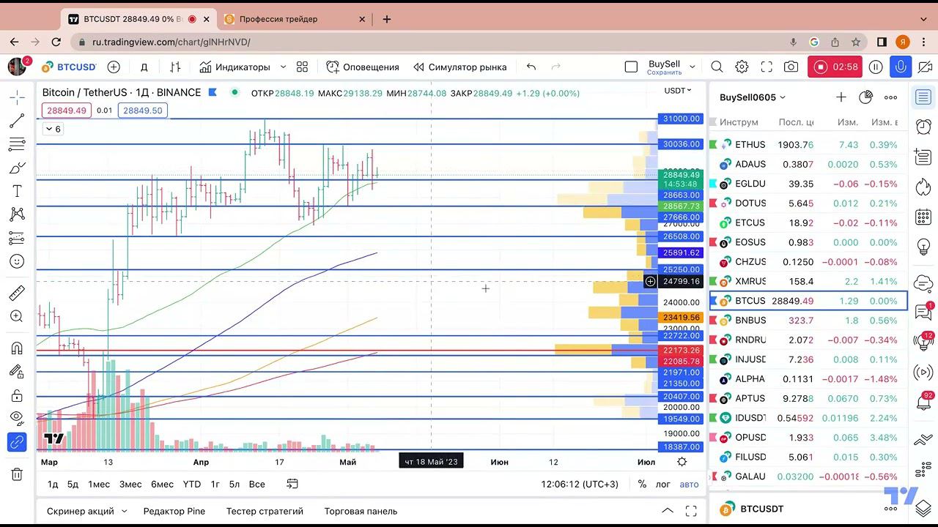Image resolution: width=938 pixels, height=527 pixels.
Task: Add symbol to compare with plus
Action: pos(114,67)
